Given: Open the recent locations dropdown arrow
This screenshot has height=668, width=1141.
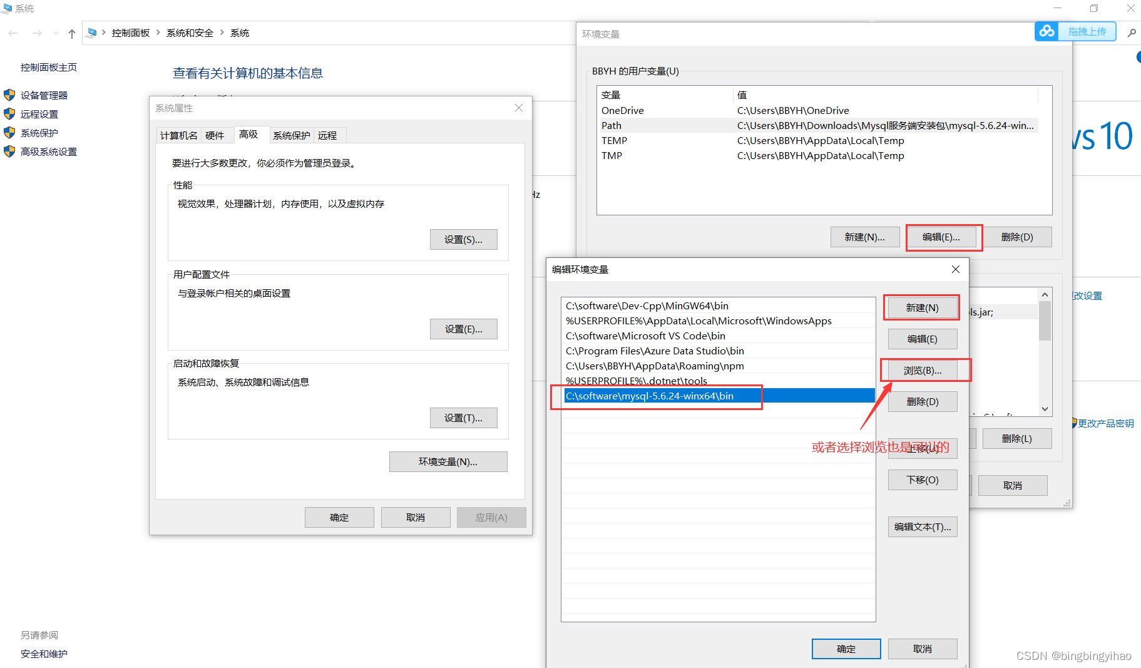Looking at the screenshot, I should [x=56, y=33].
